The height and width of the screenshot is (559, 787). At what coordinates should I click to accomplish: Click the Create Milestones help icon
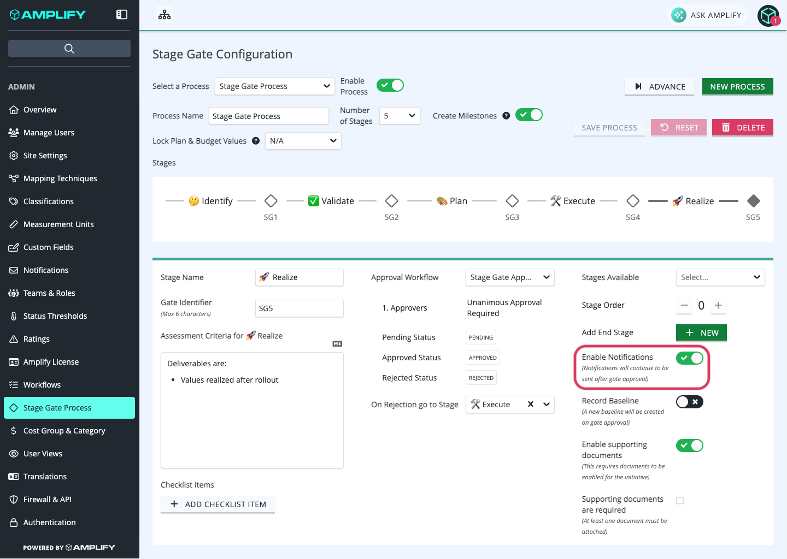(506, 116)
